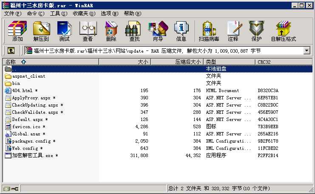
Task: Select the parent '..' 本地磁盘 row
Action: (158, 69)
